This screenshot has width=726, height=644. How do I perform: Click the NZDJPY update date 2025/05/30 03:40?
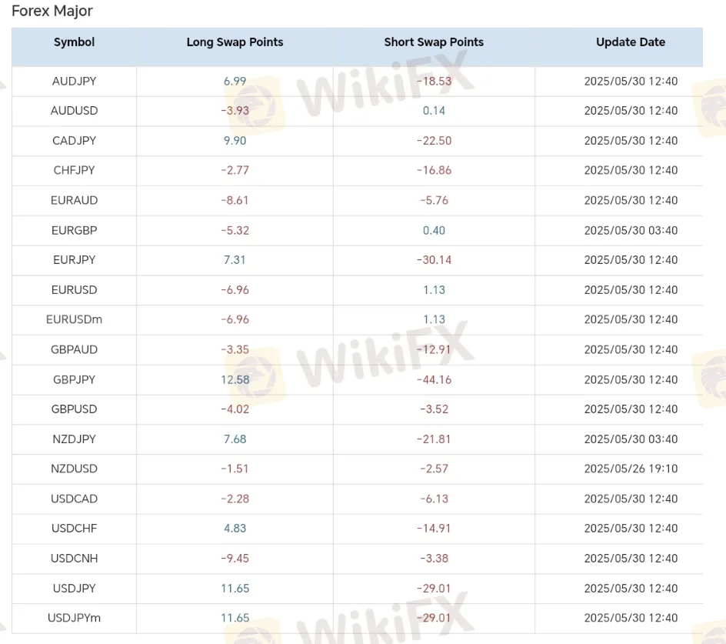click(x=631, y=439)
